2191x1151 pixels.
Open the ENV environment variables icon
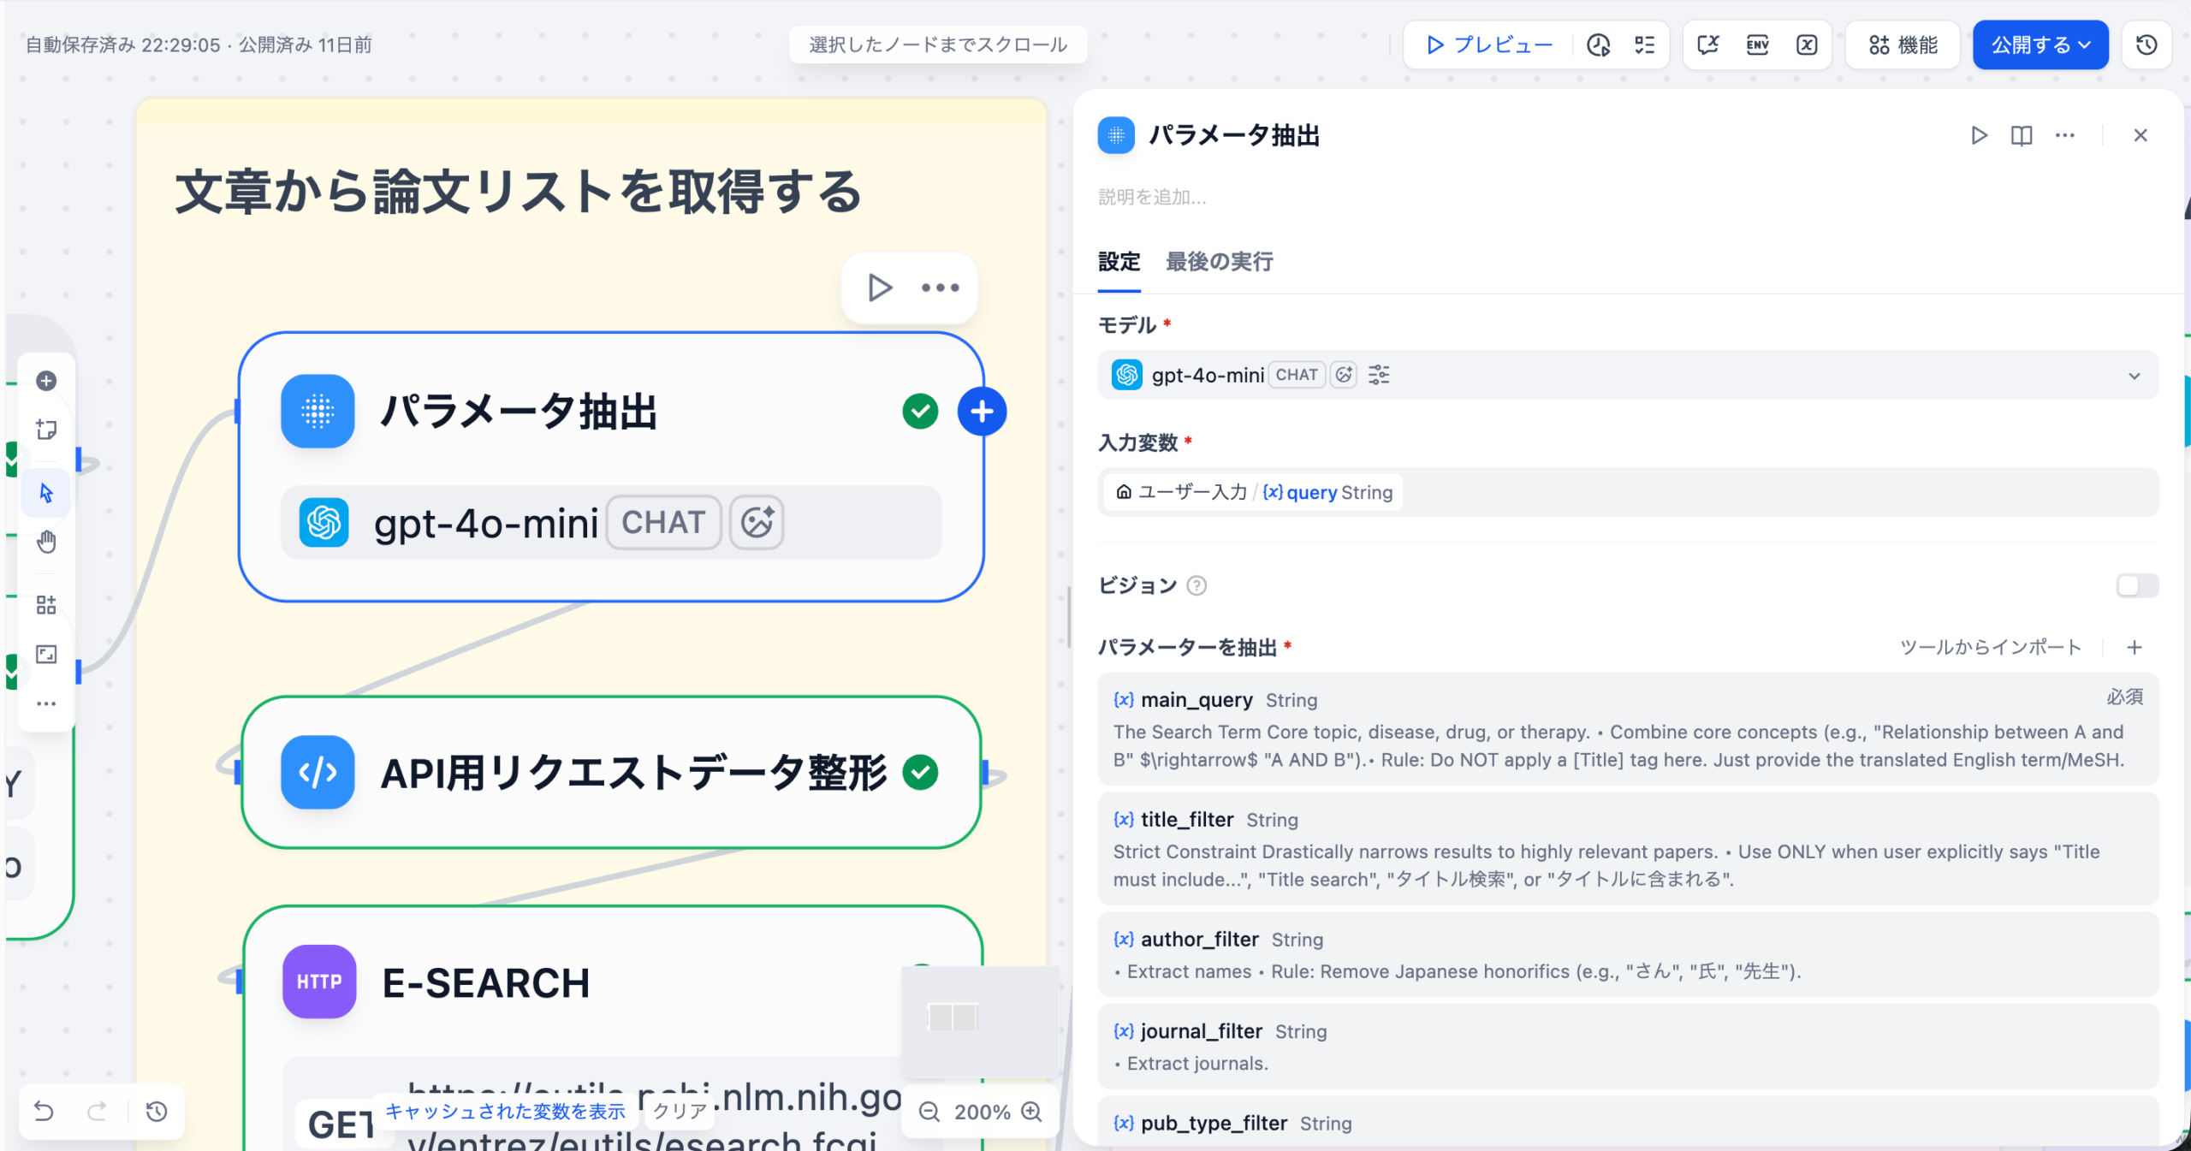pos(1757,44)
